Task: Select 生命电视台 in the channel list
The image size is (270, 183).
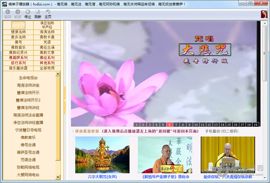Action: coord(28,78)
